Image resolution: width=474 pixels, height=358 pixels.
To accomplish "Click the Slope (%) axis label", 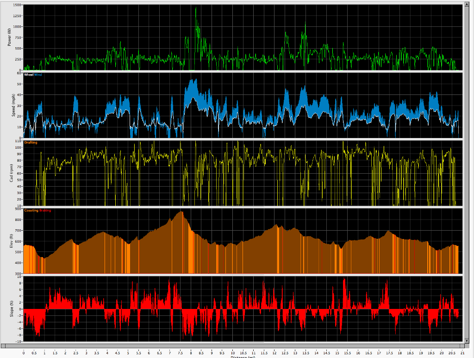I will click(x=9, y=309).
